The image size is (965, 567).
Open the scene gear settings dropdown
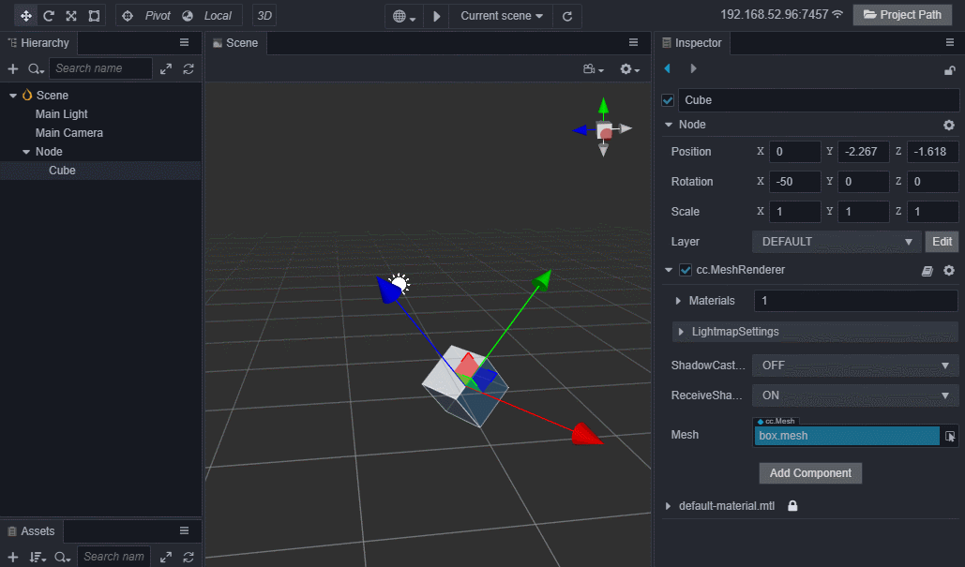click(x=629, y=69)
